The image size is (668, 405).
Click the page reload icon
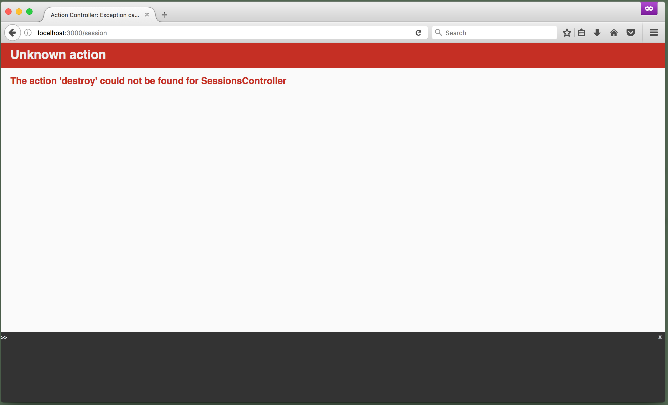[x=418, y=33]
